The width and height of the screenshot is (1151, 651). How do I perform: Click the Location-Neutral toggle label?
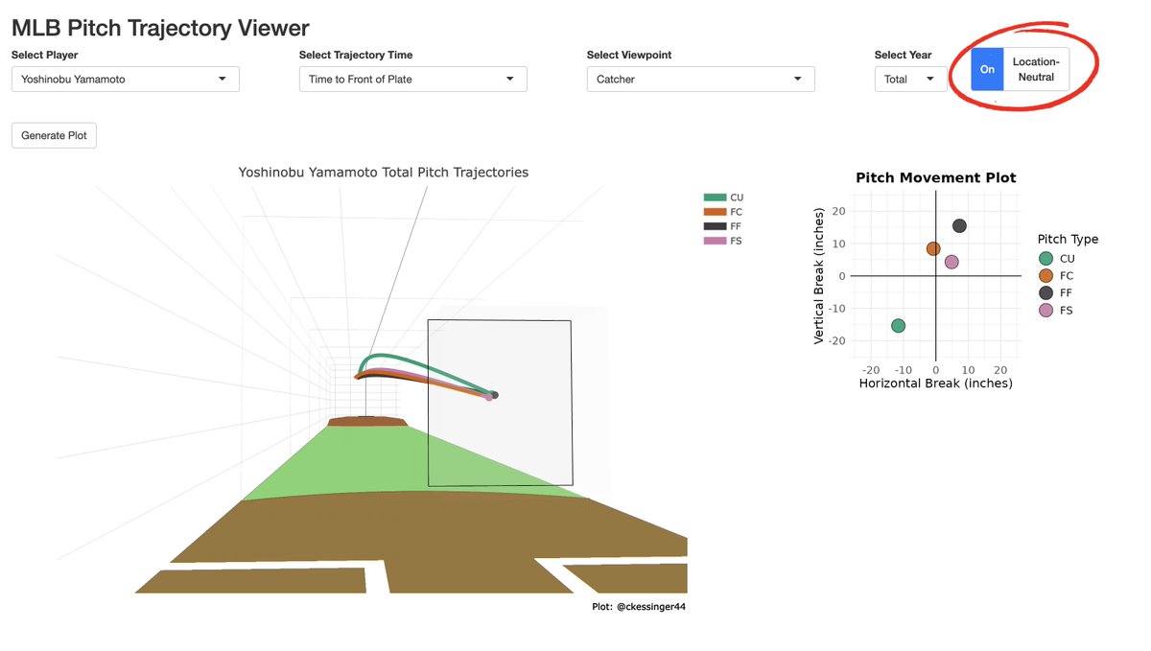click(x=1036, y=69)
